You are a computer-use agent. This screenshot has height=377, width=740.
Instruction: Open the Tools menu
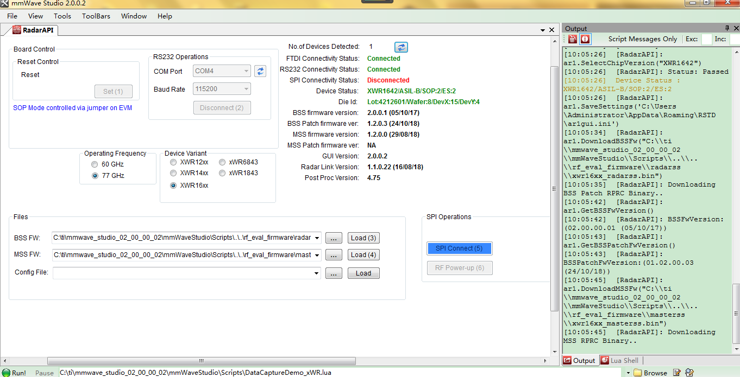point(62,16)
